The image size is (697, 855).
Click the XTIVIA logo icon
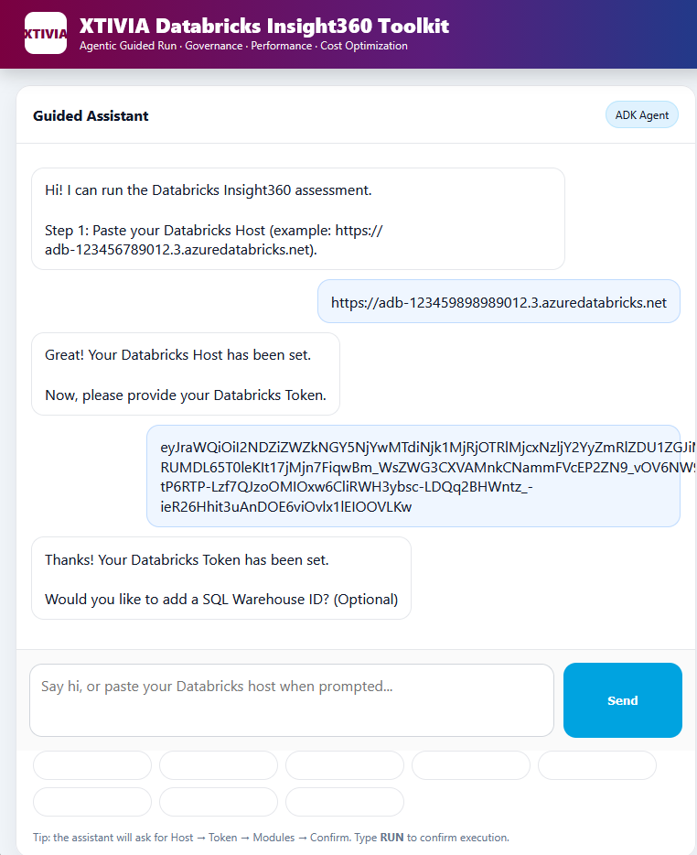(45, 34)
